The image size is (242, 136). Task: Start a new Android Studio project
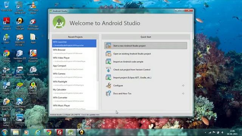pyautogui.click(x=146, y=46)
